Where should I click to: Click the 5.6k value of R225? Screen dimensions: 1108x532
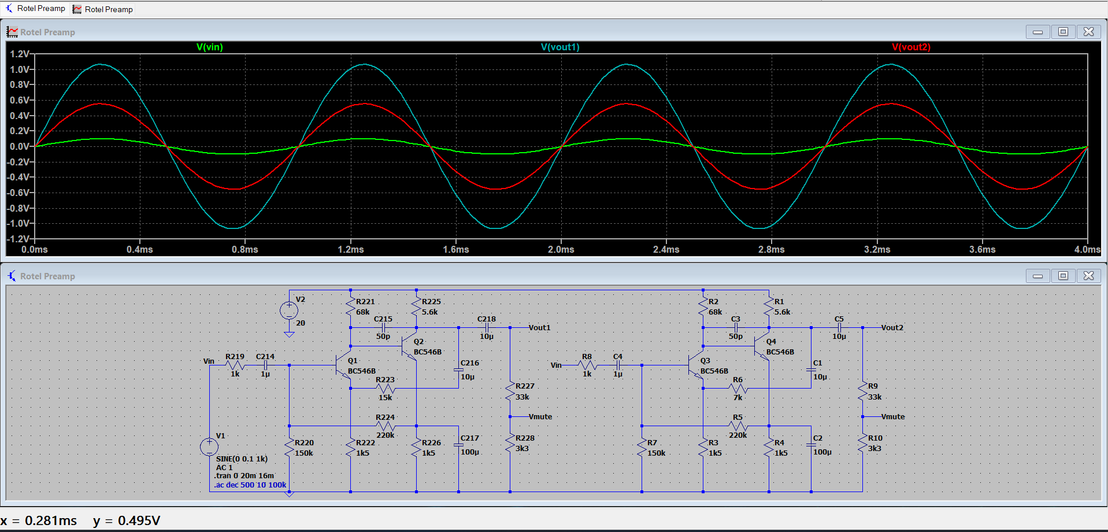pos(430,312)
